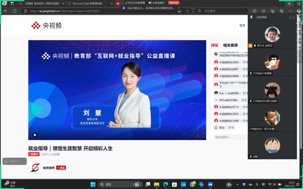Screen dimensions: 303x189
Task: Close the 就业指导 browser tab
Action: tap(63, 3)
